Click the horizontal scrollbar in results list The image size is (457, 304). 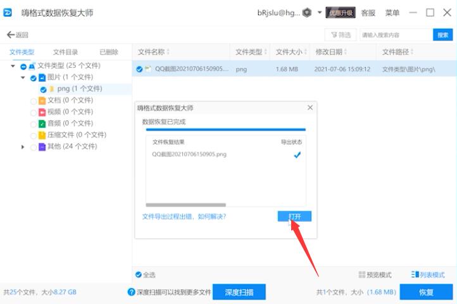click(185, 205)
